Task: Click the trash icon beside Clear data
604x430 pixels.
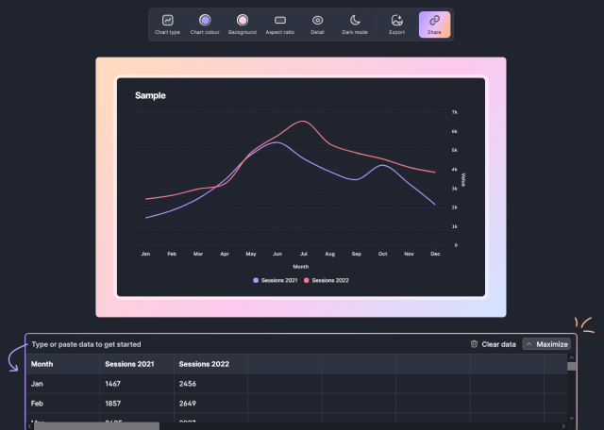Action: [474, 344]
